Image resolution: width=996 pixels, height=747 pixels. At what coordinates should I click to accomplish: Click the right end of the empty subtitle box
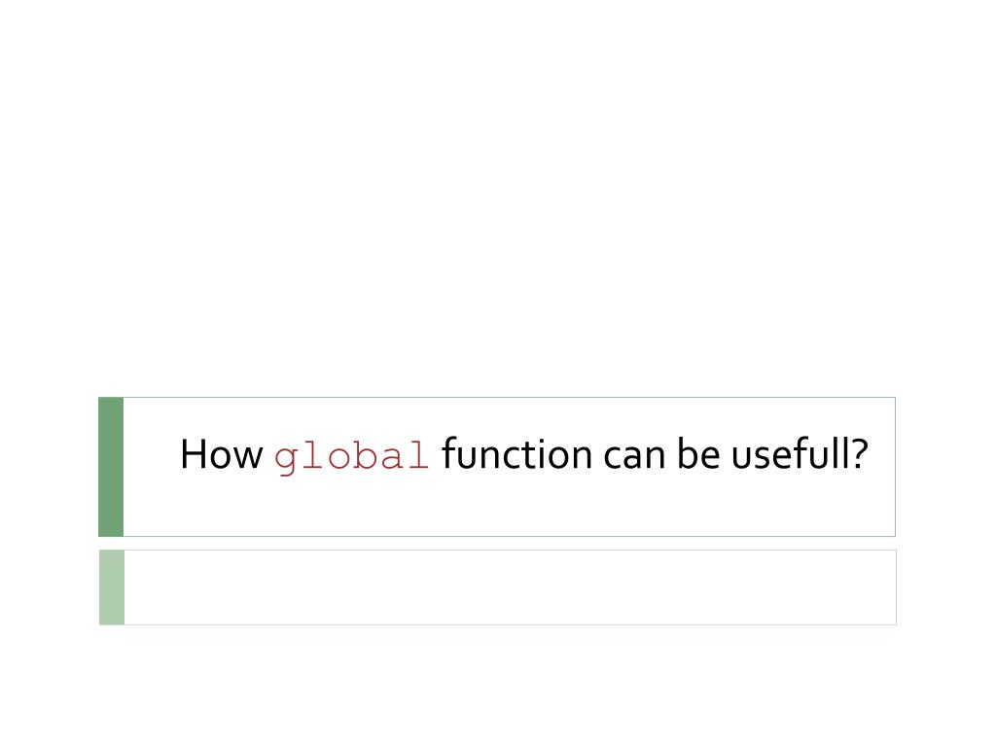(876, 587)
